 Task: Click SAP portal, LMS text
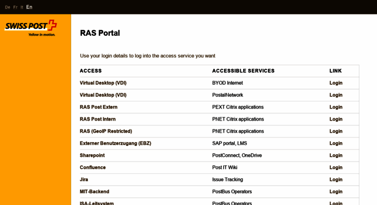(229, 143)
